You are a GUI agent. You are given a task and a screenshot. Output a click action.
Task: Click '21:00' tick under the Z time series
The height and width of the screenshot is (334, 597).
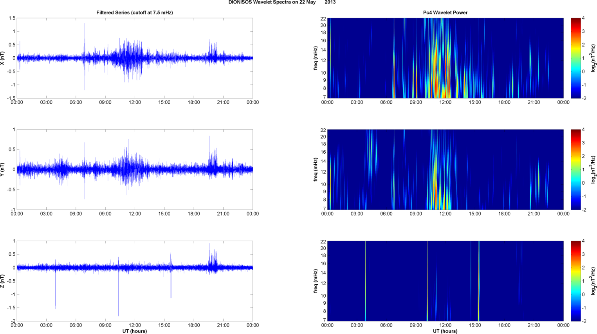coord(223,325)
